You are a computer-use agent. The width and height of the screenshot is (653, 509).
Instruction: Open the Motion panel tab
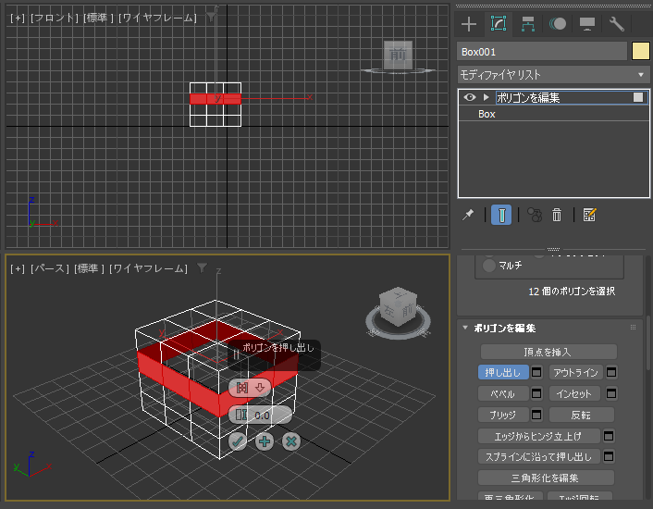click(558, 24)
